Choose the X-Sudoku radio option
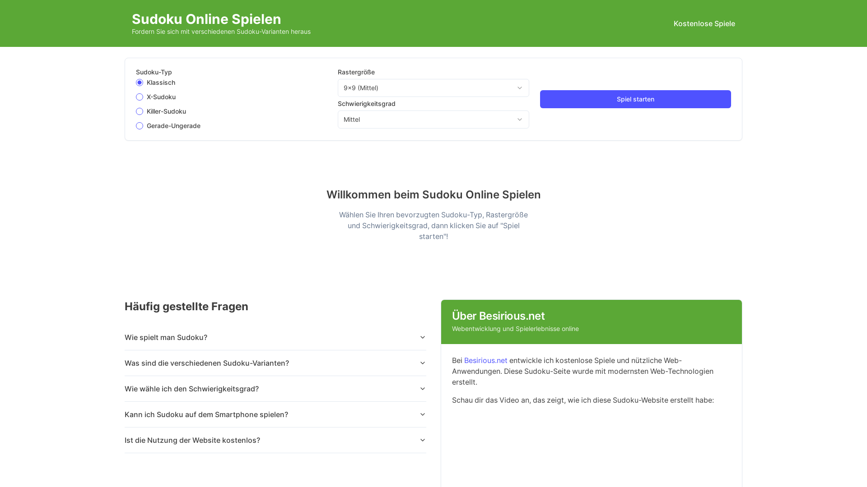The image size is (867, 487). pyautogui.click(x=140, y=97)
